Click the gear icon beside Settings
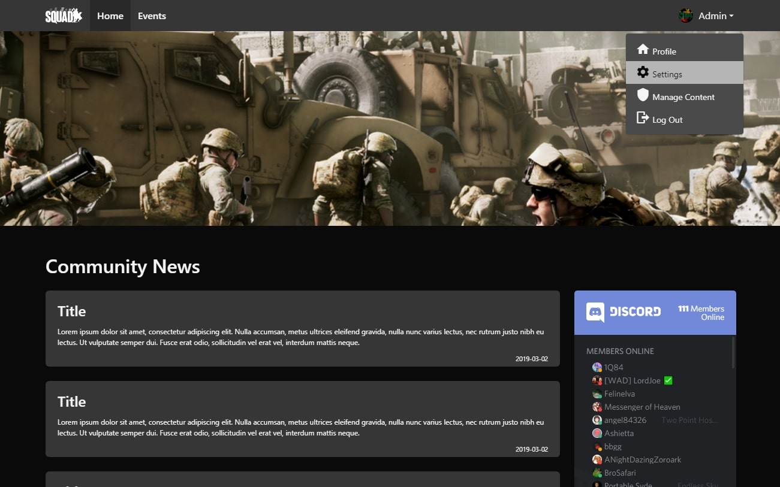780x487 pixels. 643,72
